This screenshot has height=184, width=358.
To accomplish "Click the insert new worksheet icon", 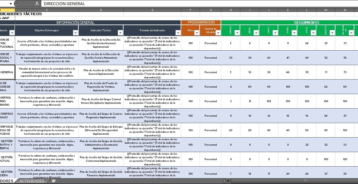I will (x=54, y=181).
